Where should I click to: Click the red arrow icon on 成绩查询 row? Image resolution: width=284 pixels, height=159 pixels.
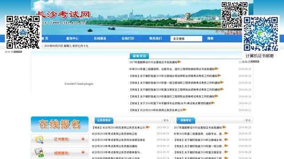[x=83, y=152]
